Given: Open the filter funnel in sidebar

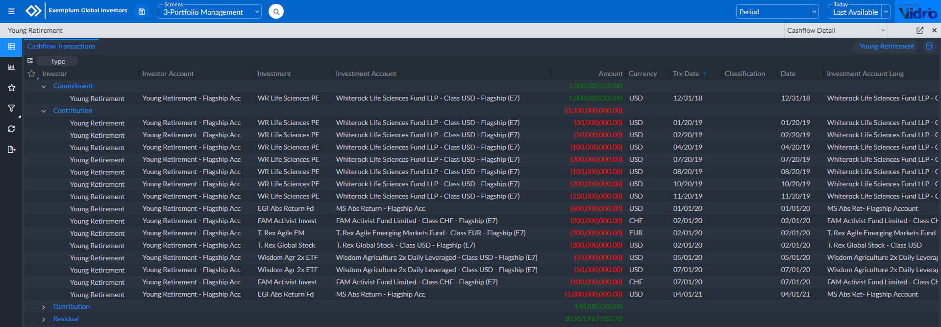Looking at the screenshot, I should [11, 108].
